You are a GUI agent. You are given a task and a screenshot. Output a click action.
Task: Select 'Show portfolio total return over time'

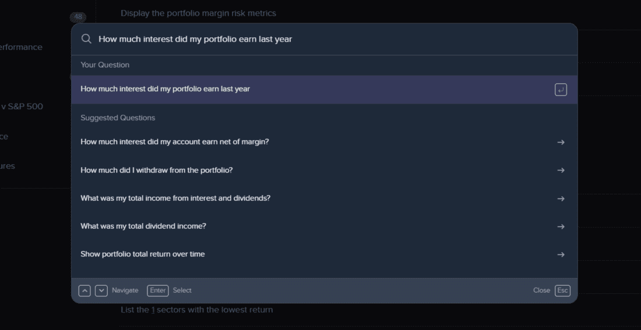(143, 254)
